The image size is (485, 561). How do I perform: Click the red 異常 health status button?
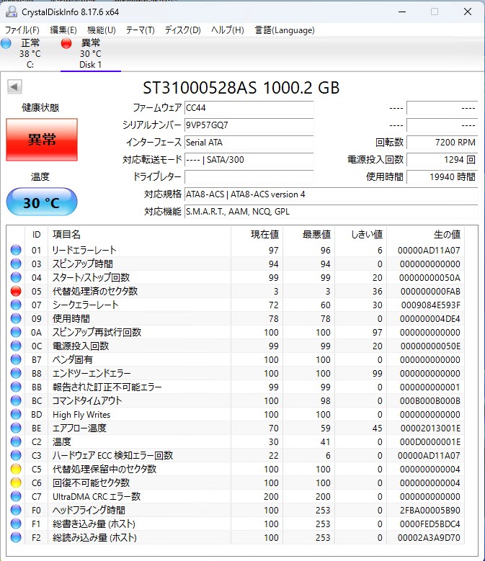tap(42, 139)
